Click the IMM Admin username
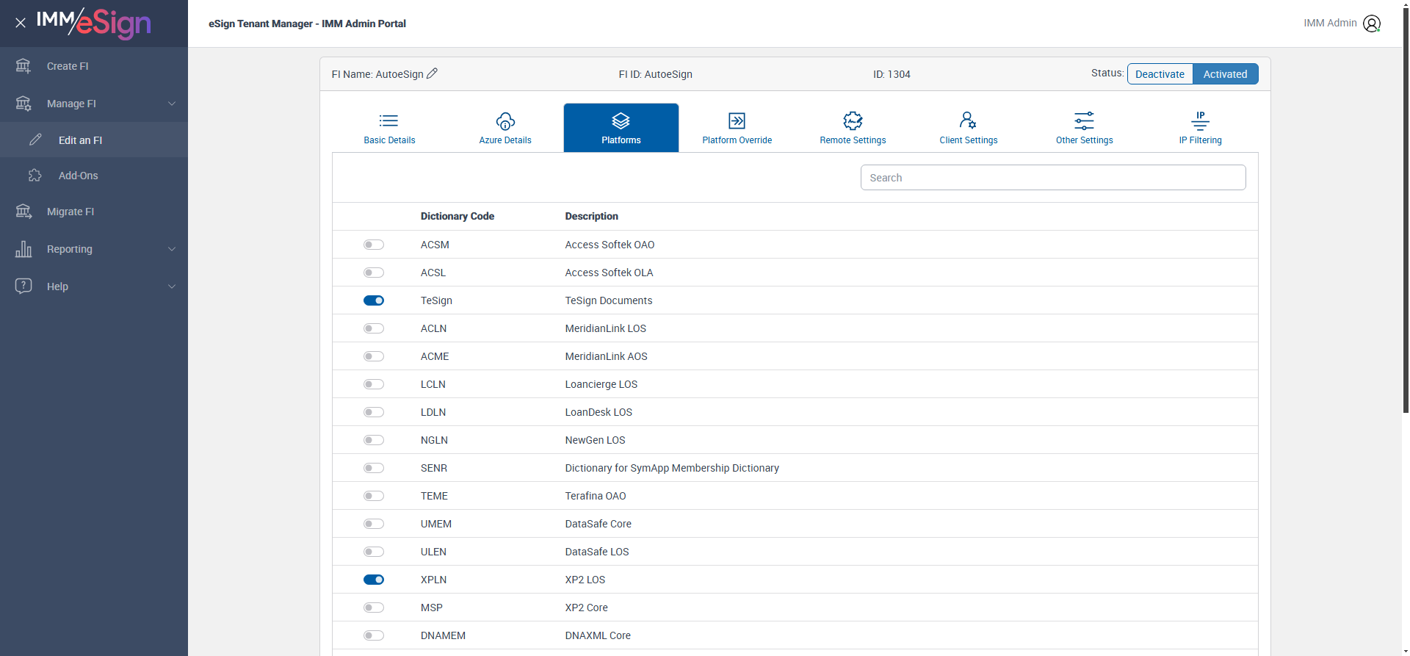 click(x=1330, y=23)
